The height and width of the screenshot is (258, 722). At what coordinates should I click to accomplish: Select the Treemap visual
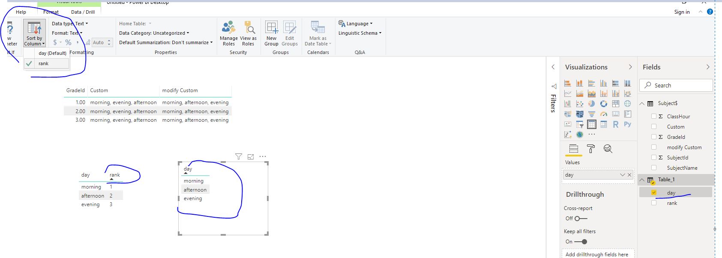tap(616, 104)
